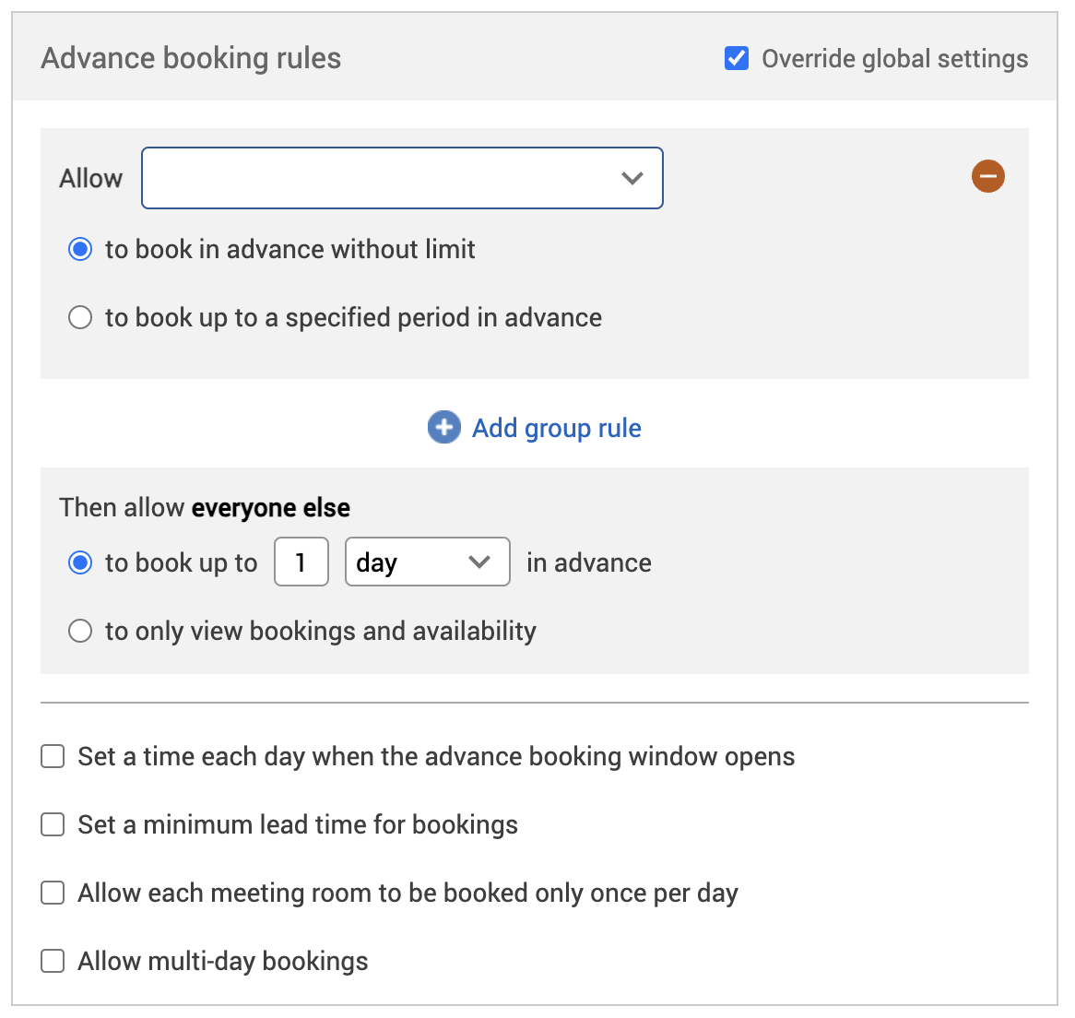Enable daily advance booking window open time
Screen dimensions: 1075x1018
click(x=53, y=757)
